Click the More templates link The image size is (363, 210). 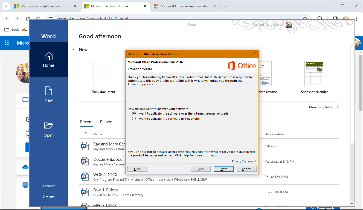pos(324,107)
